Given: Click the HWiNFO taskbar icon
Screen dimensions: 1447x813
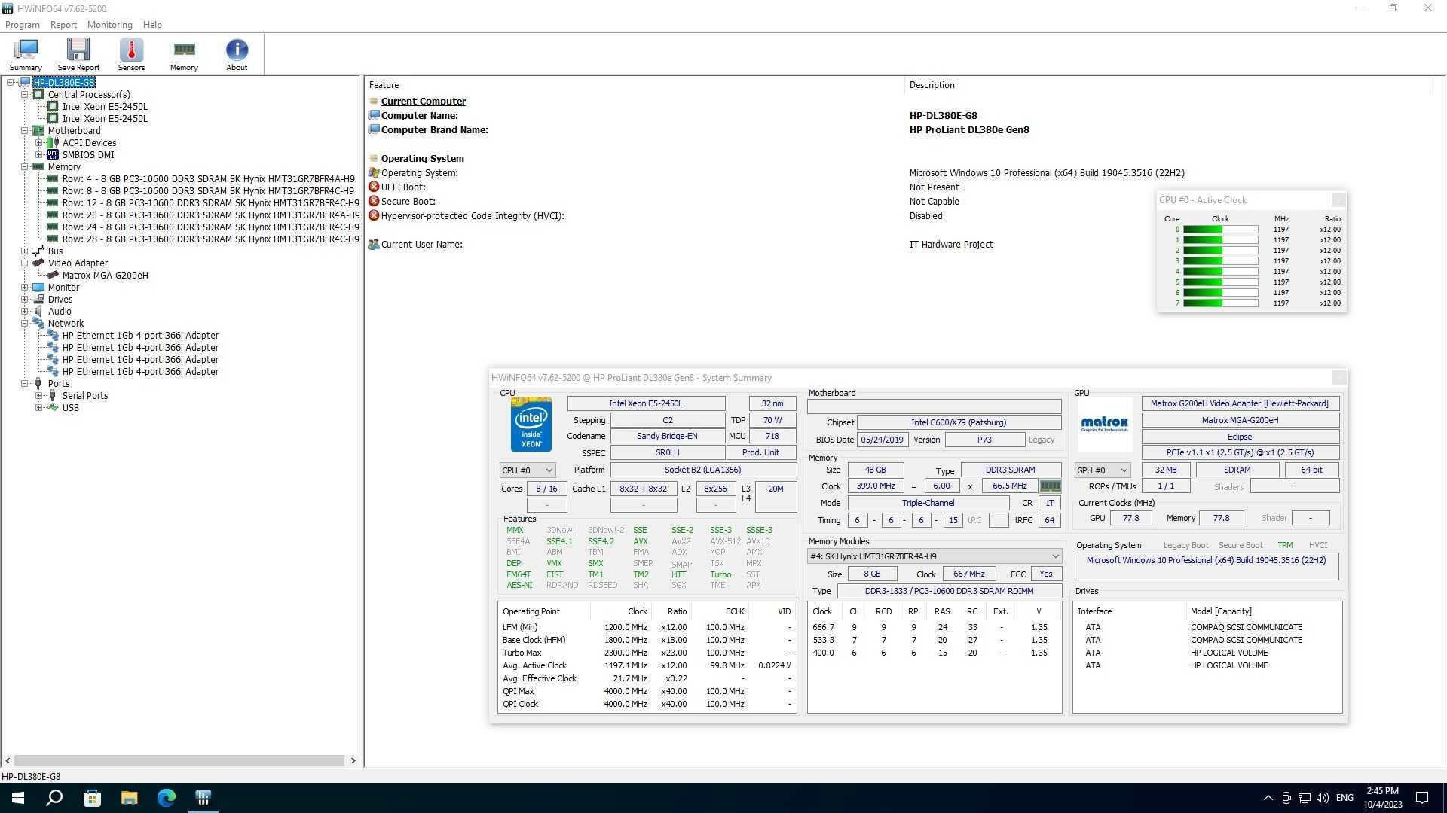Looking at the screenshot, I should pyautogui.click(x=203, y=798).
